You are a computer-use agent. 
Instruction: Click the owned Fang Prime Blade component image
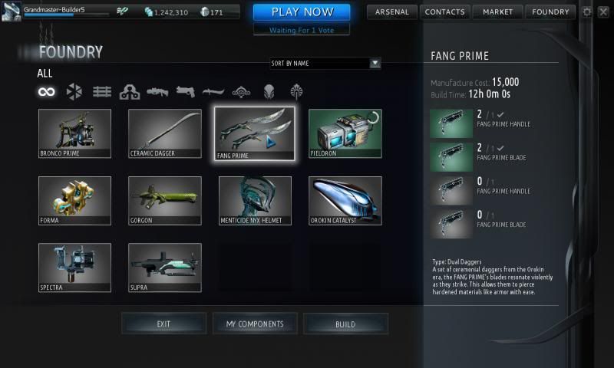tap(451, 157)
